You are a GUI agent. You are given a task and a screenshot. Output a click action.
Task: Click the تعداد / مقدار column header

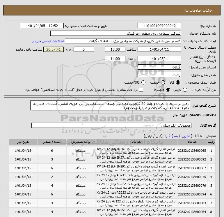[x=52, y=142]
